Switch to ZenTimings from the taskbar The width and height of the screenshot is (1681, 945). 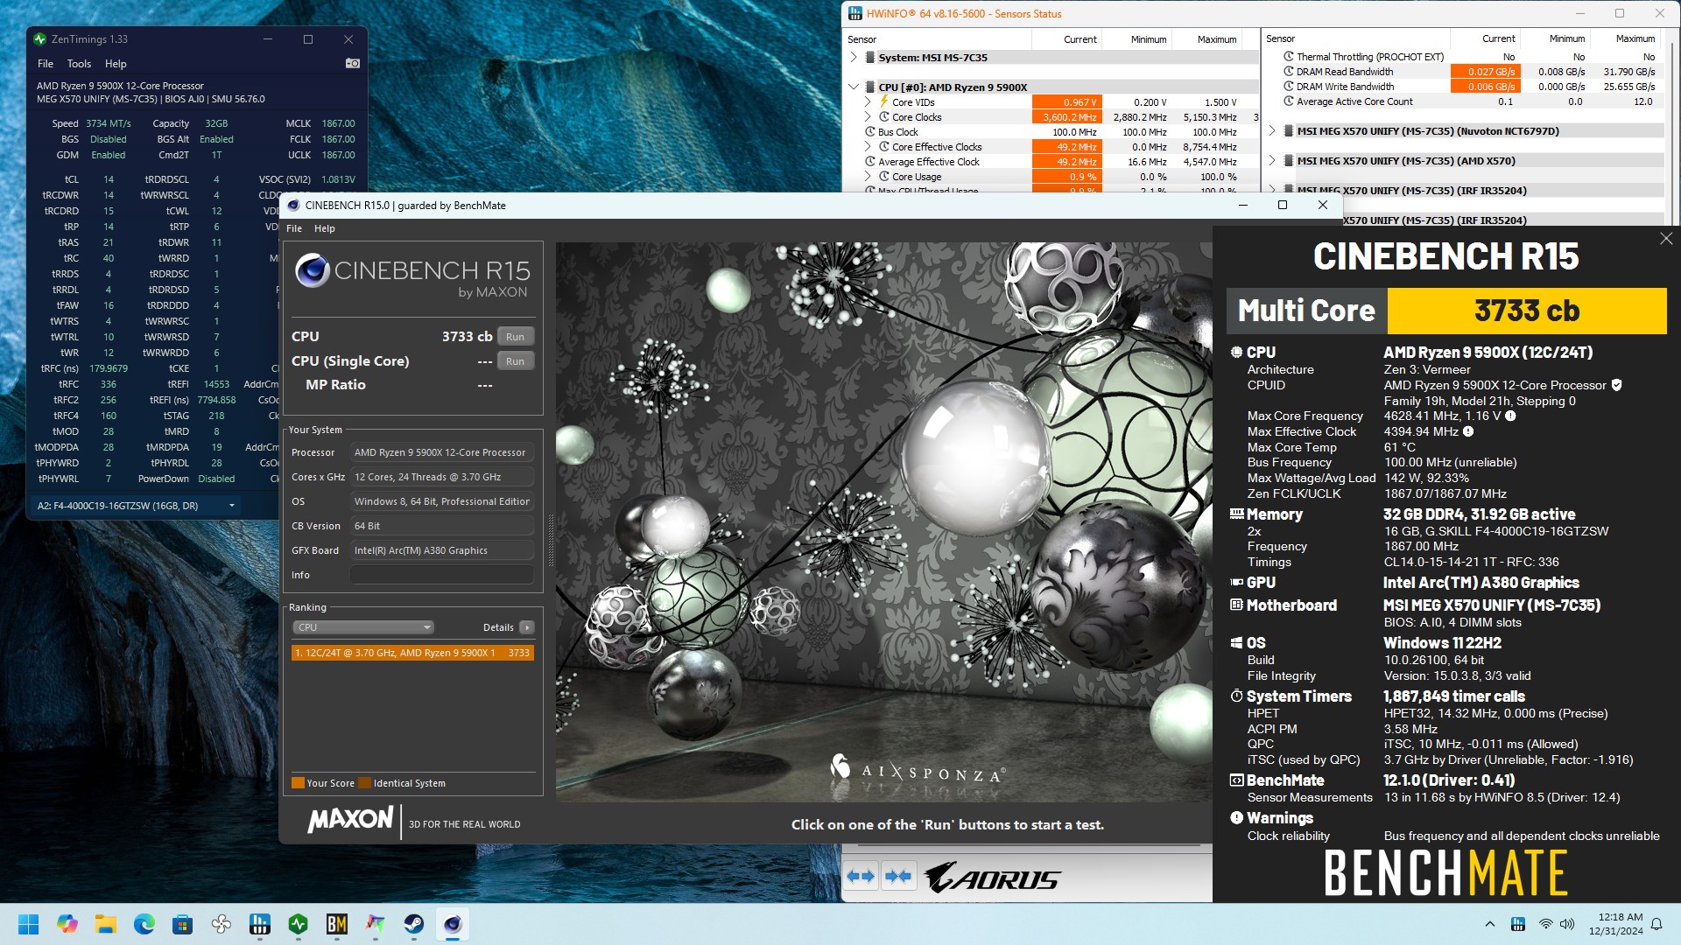(x=298, y=924)
